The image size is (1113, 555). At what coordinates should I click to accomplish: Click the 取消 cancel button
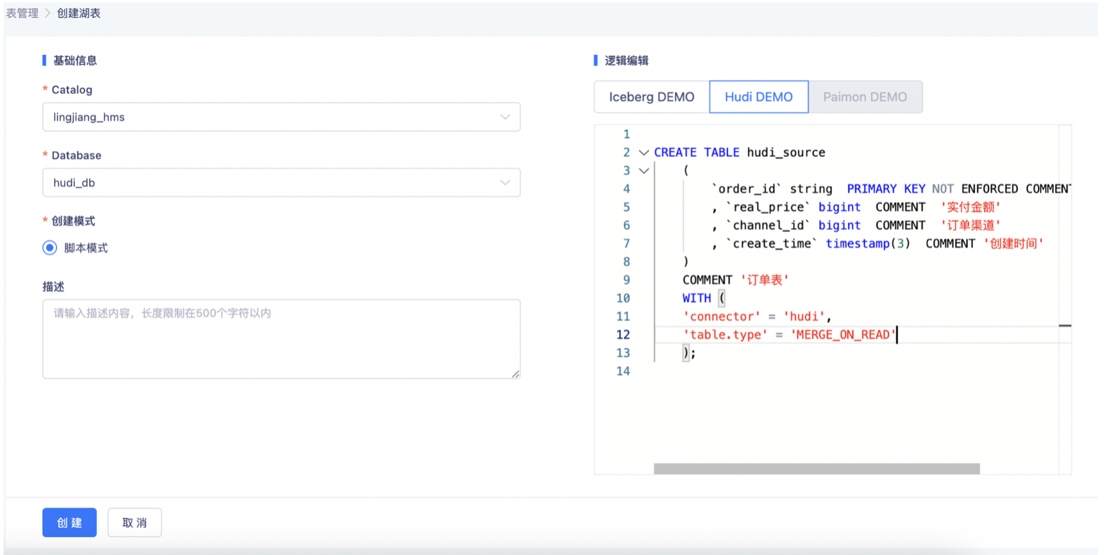coord(134,522)
